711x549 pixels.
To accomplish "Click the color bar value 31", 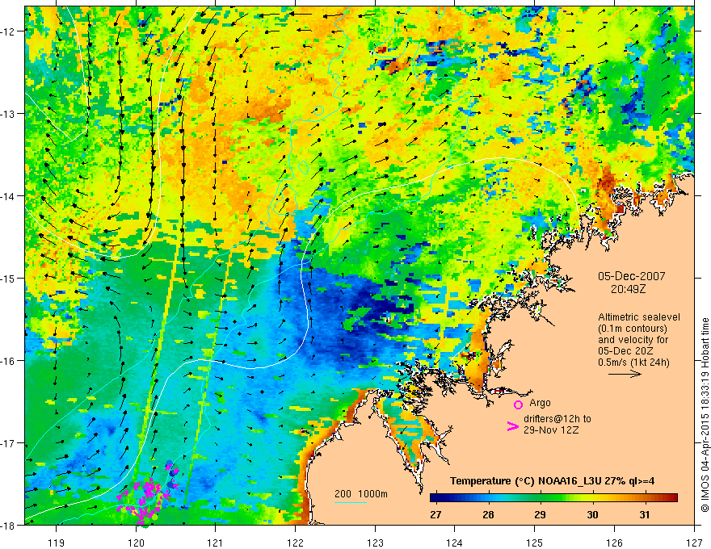I will 645,515.
